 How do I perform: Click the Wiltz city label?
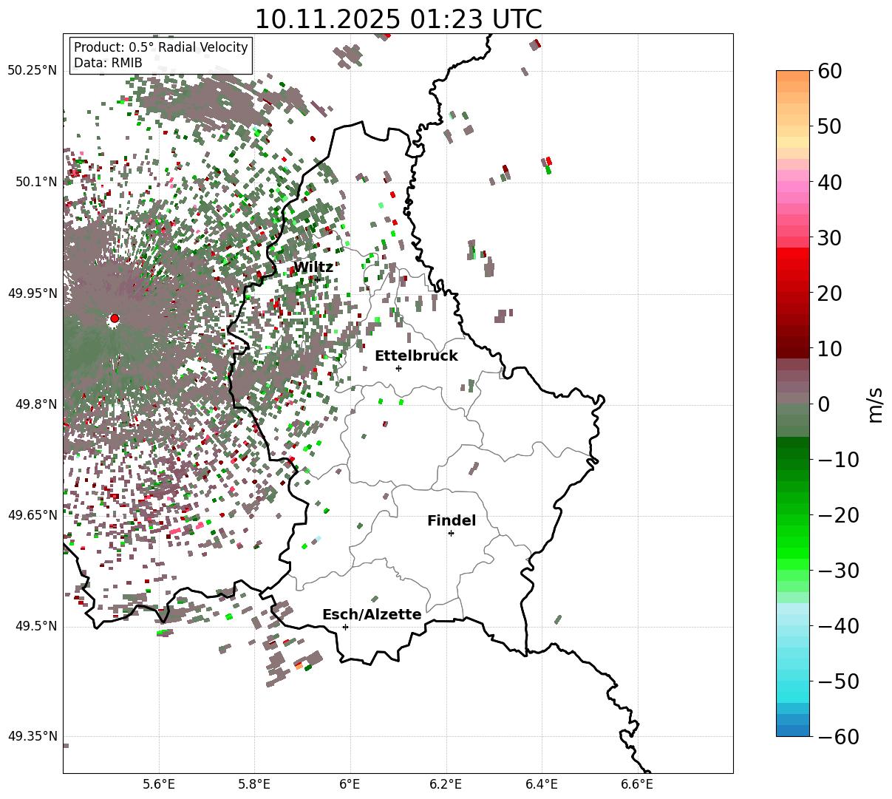click(313, 268)
